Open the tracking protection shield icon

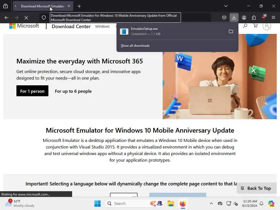coord(44,17)
